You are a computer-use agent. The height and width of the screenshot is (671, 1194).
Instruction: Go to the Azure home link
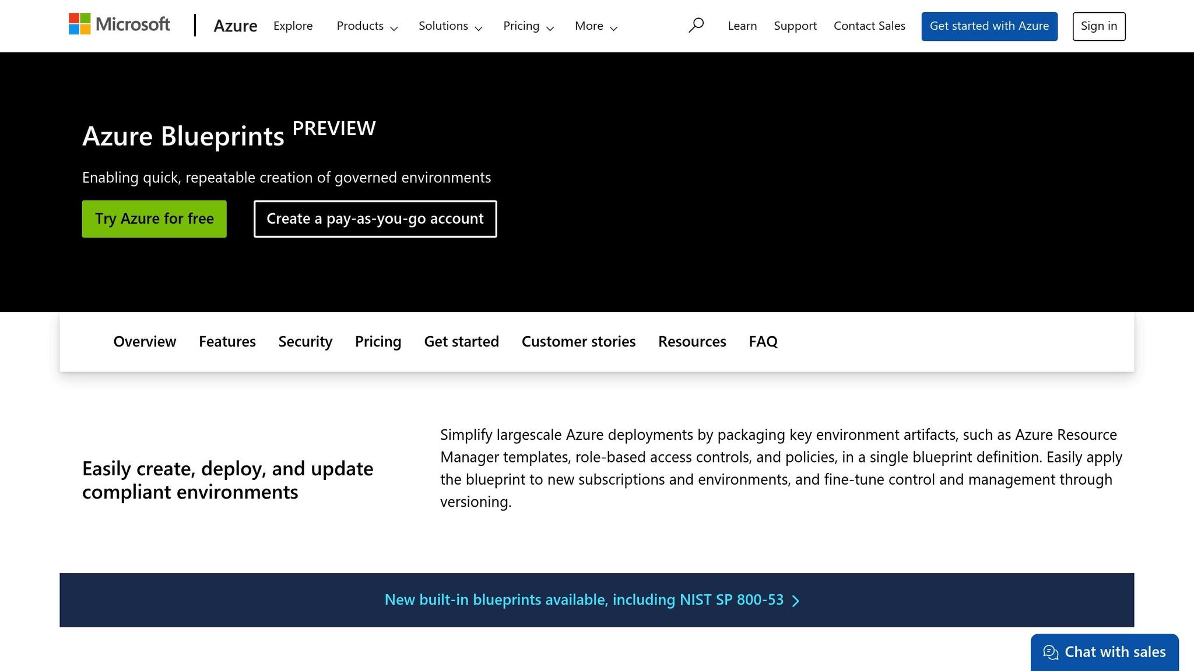[236, 26]
